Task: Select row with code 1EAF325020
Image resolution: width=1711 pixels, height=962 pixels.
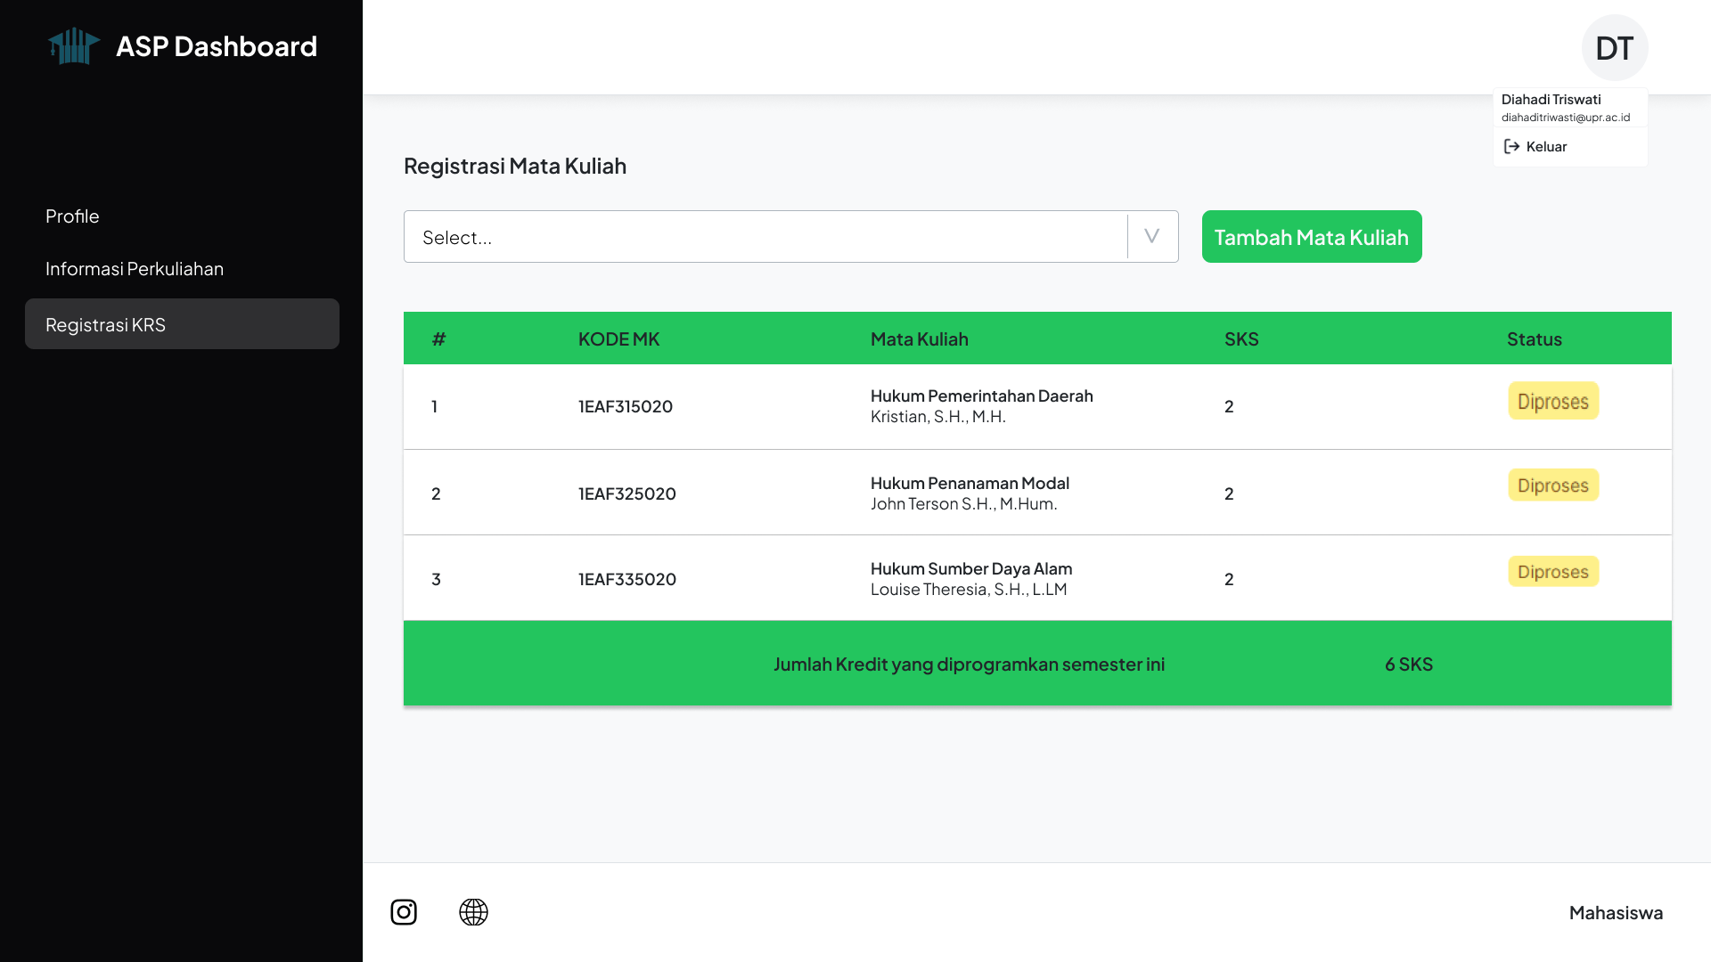Action: (x=627, y=494)
